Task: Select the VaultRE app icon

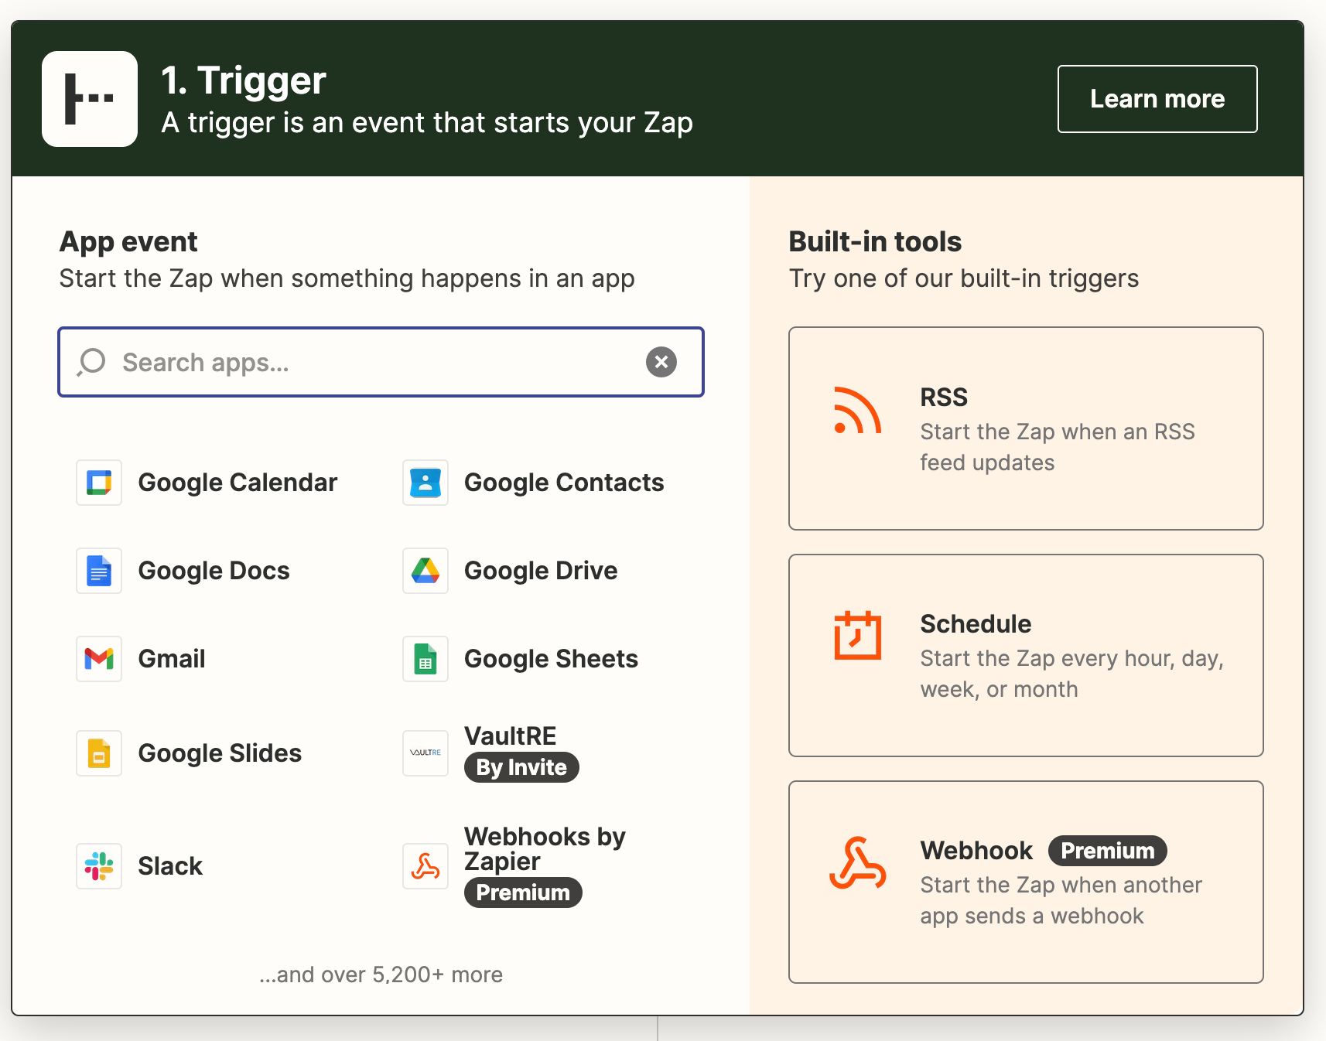Action: tap(425, 753)
